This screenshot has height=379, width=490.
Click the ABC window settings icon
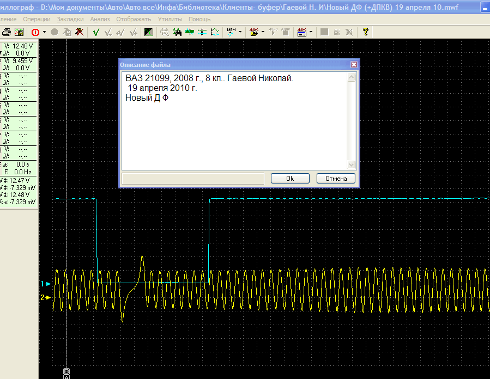(302, 32)
